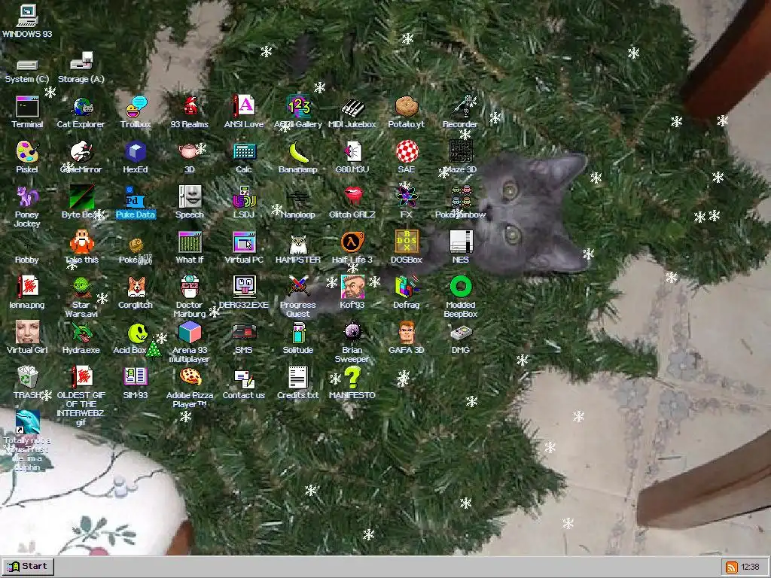Screen dimensions: 771x578
Task: Open Credits.txt document
Action: pyautogui.click(x=298, y=378)
